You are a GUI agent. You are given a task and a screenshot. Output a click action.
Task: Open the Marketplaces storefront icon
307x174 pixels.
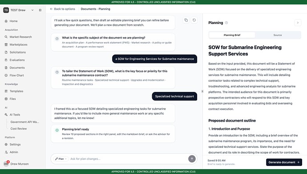pyautogui.click(x=6, y=44)
